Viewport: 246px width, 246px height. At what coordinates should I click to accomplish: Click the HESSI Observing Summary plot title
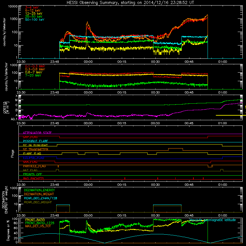tap(130, 3)
